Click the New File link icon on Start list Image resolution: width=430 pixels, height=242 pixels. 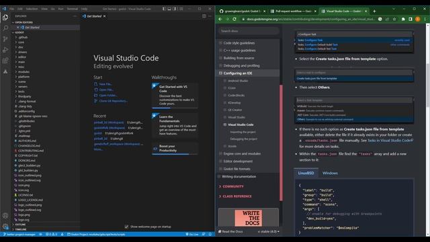tap(95, 84)
